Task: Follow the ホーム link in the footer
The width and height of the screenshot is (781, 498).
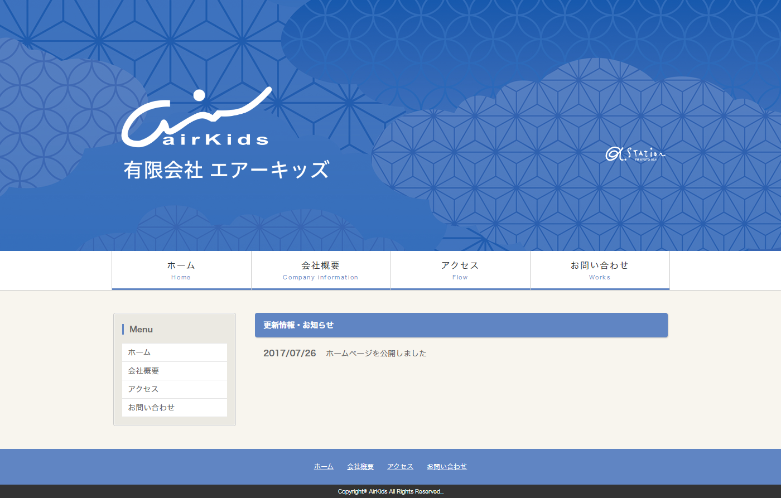Action: tap(324, 467)
